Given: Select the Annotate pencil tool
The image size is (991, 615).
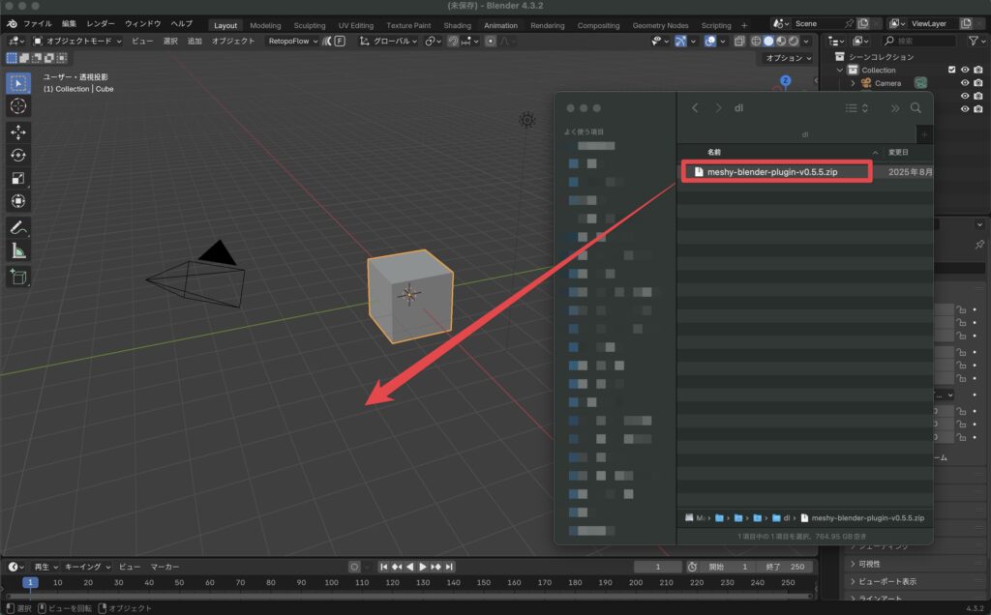Looking at the screenshot, I should tap(18, 227).
